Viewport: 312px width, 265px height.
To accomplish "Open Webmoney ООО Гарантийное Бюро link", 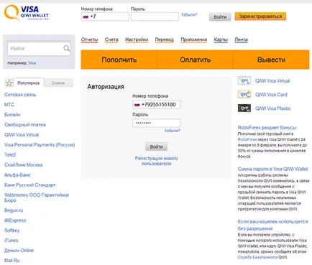I will point(37,197).
